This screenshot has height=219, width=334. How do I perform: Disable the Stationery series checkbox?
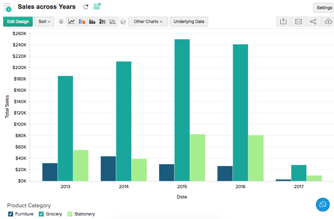click(70, 214)
